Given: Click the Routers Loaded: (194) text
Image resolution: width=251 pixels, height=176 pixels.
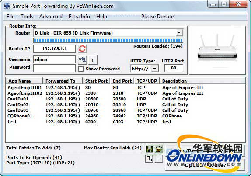Looking at the screenshot, I should 158,46.
